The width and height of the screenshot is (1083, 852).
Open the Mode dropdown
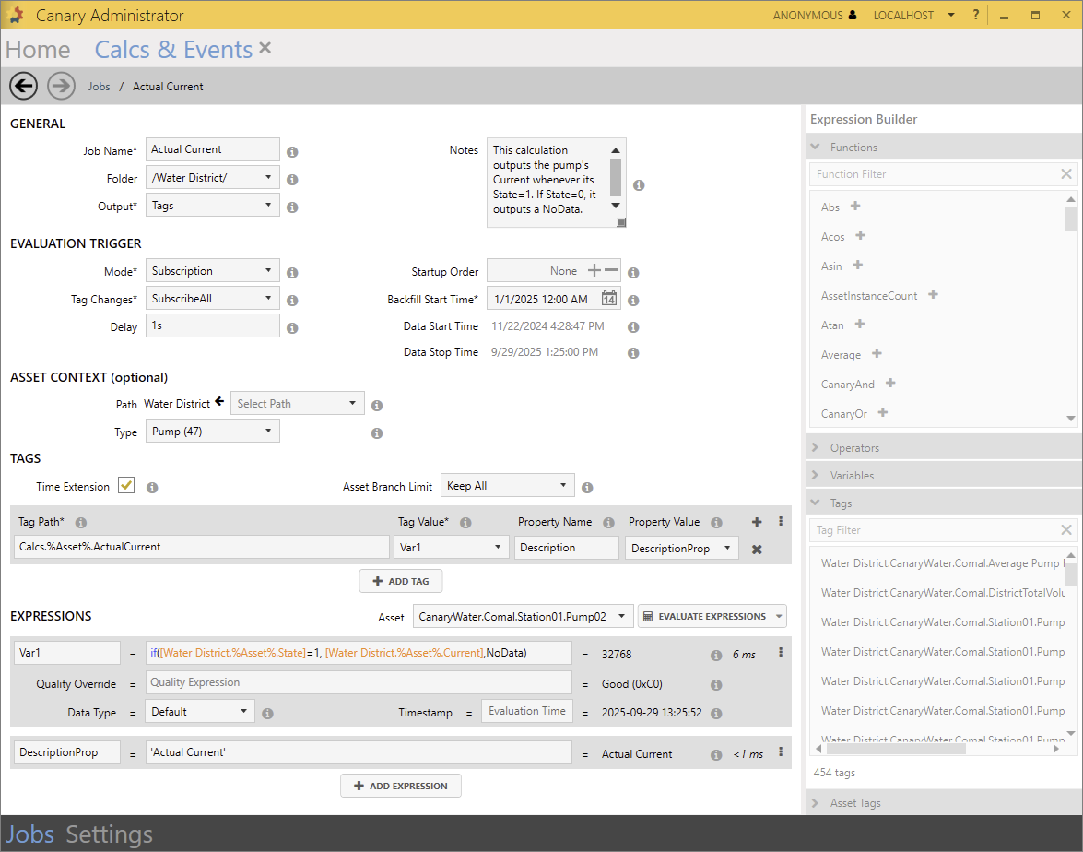pos(213,271)
